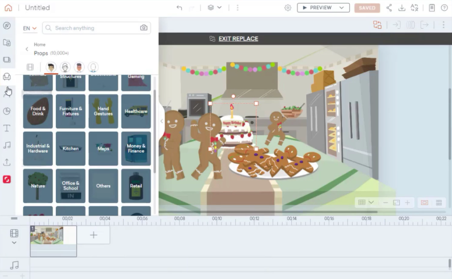Image resolution: width=452 pixels, height=279 pixels.
Task: Click the Search anything field
Action: (96, 28)
